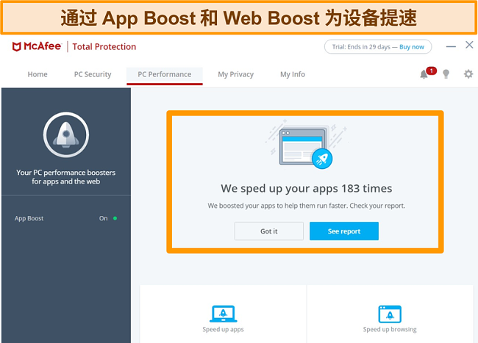Open the My Privacy tab
The width and height of the screenshot is (478, 343).
(x=235, y=75)
